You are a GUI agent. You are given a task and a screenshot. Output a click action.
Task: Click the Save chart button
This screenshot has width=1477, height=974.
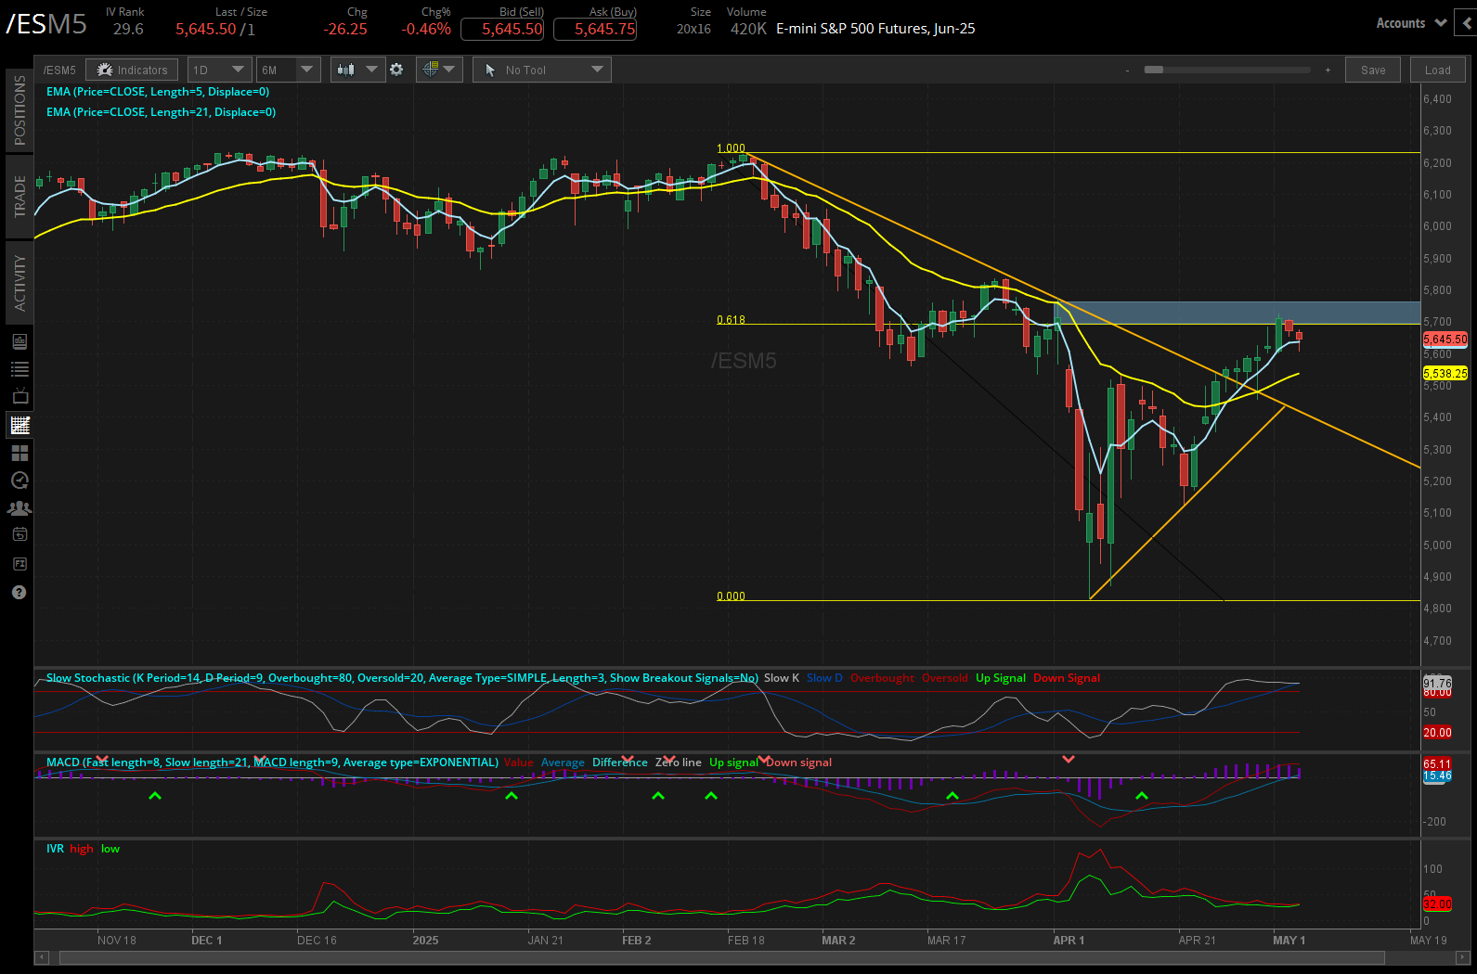1373,70
